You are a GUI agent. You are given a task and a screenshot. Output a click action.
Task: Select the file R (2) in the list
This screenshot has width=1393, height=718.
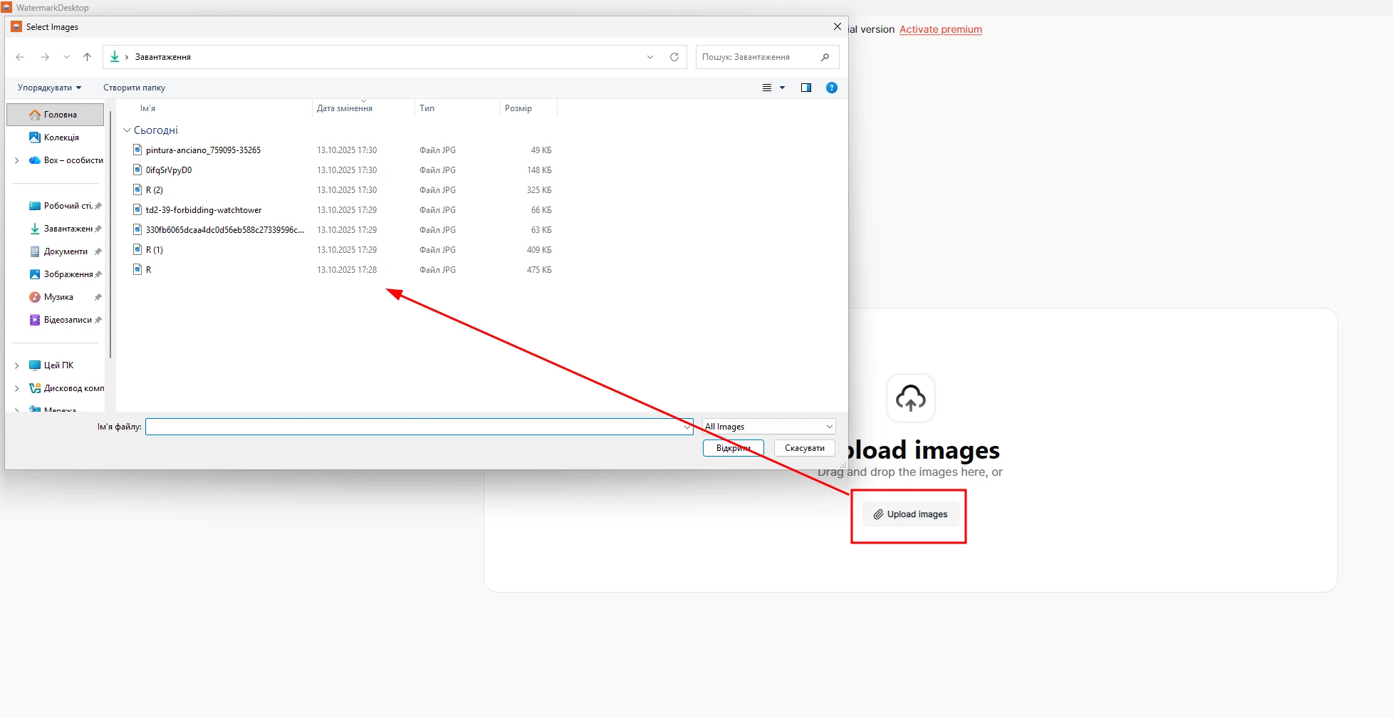pyautogui.click(x=155, y=190)
